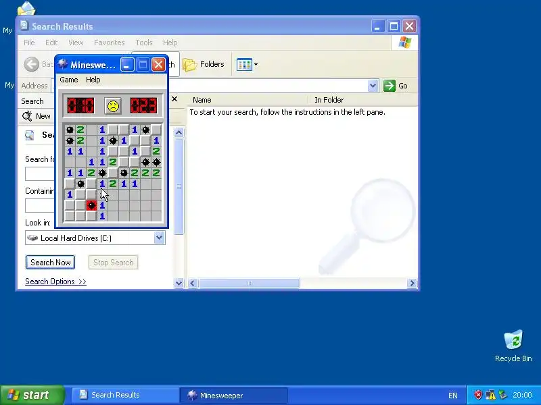Click the Folders toolbar folder icon

189,64
